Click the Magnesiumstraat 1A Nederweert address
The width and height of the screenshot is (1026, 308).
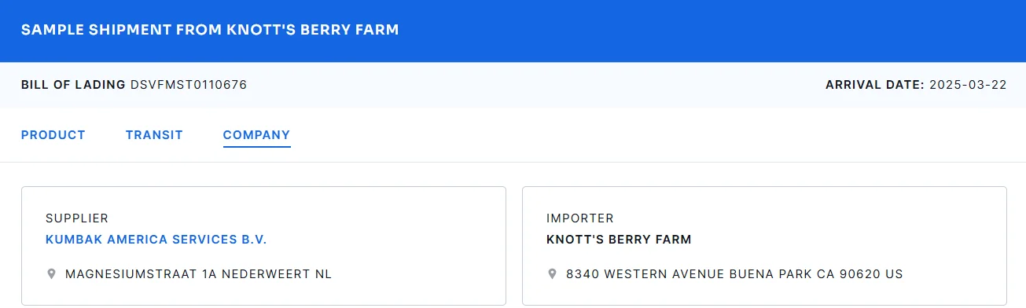[x=199, y=274]
